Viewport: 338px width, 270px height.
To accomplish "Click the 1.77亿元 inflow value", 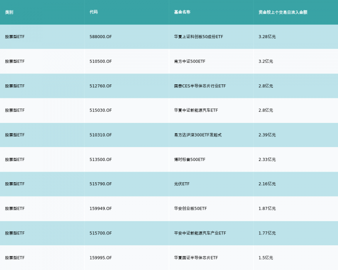I will point(267,233).
